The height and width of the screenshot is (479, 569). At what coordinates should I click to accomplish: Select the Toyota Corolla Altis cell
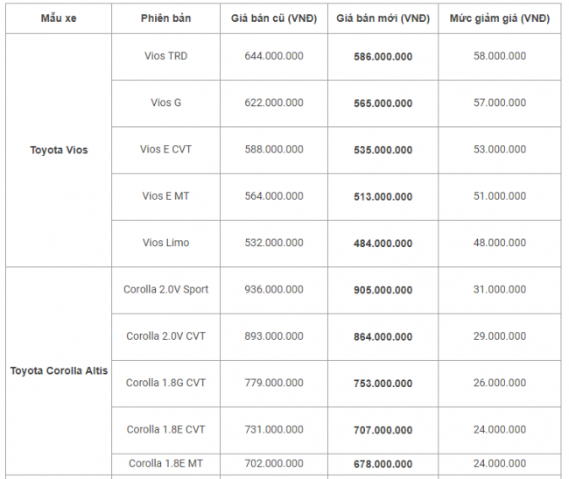tap(59, 370)
